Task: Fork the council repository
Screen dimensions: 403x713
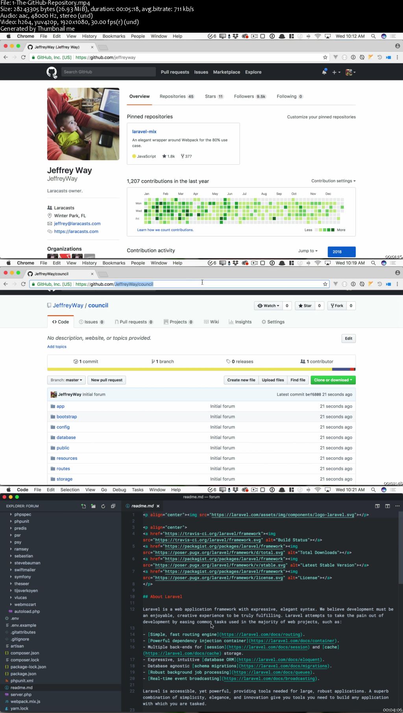Action: (337, 306)
